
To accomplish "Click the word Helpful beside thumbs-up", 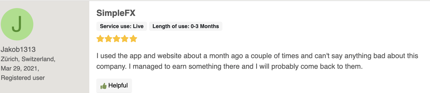I will [118, 85].
